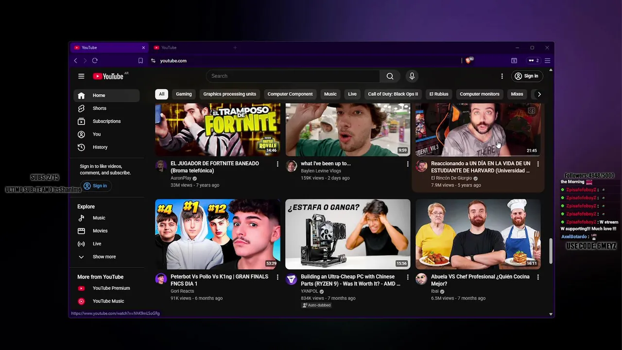Open YouTube settings three-dot menu in header
This screenshot has height=350, width=622.
coord(502,76)
